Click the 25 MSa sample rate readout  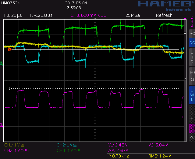click(x=133, y=16)
